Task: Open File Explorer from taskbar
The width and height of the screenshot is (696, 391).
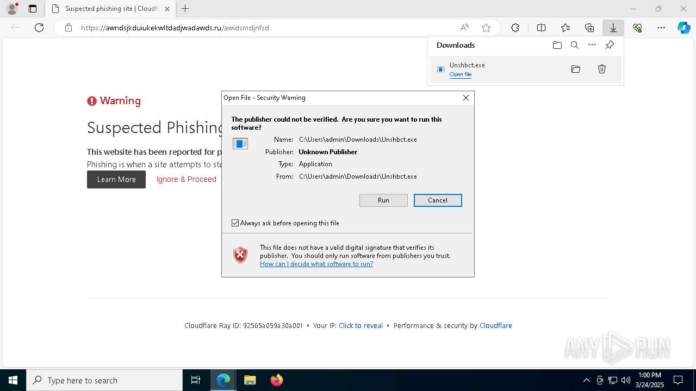Action: click(x=250, y=380)
